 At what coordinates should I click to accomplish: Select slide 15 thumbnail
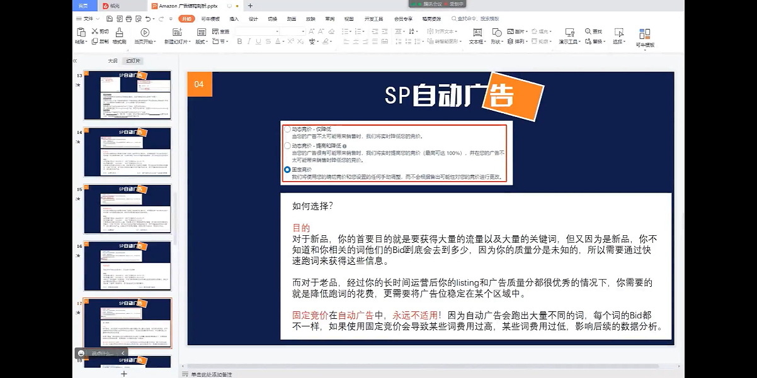point(128,208)
